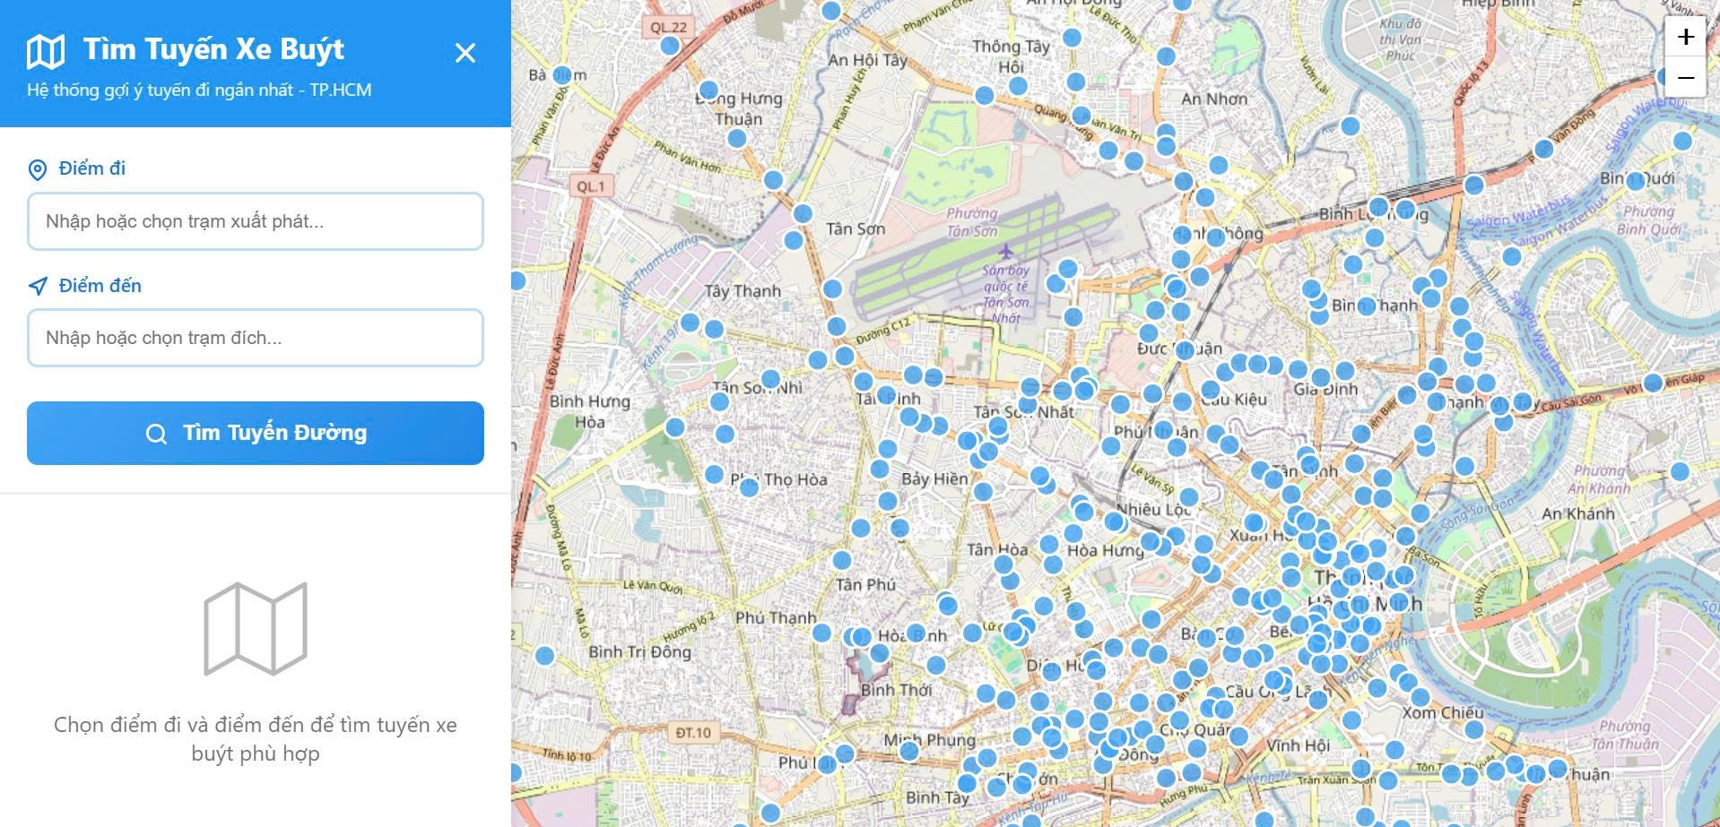Screen dimensions: 1720x827
Task: Click the Vĩnh Hội map label
Action: [1298, 745]
